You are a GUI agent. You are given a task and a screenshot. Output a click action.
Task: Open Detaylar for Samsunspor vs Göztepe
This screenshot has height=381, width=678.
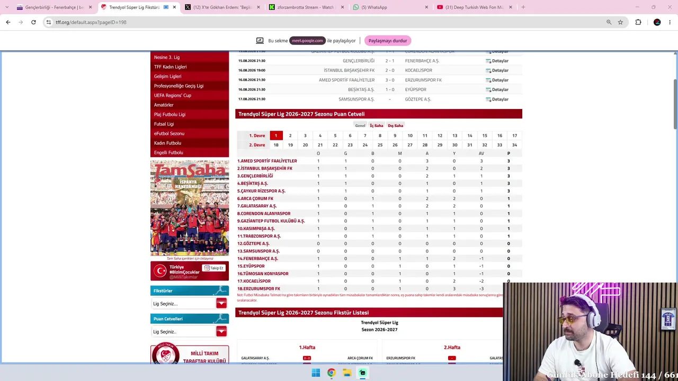[497, 99]
